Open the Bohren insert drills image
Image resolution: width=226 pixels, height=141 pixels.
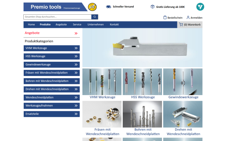tap(142, 114)
